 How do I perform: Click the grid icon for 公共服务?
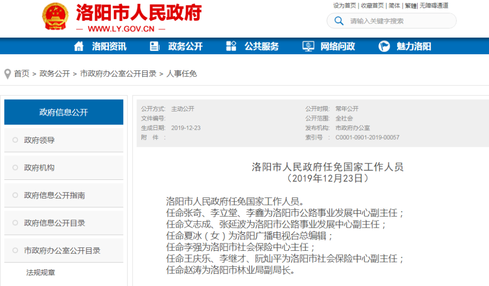point(231,46)
